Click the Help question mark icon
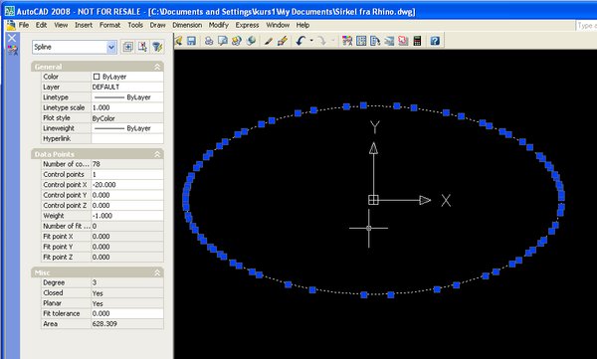 [x=435, y=41]
